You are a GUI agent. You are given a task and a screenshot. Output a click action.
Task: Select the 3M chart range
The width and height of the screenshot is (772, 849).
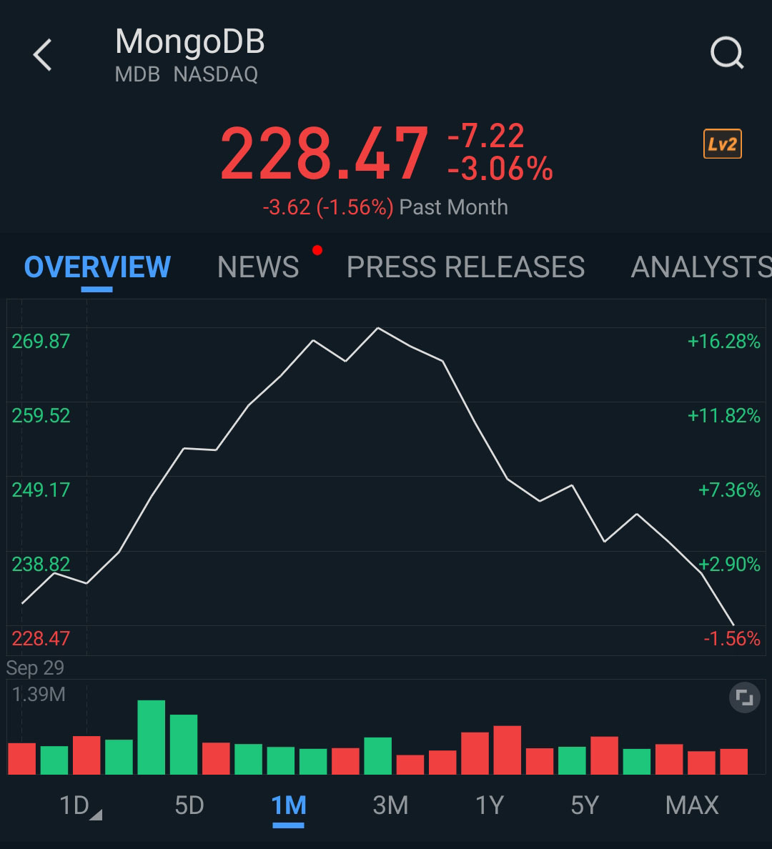pos(390,805)
